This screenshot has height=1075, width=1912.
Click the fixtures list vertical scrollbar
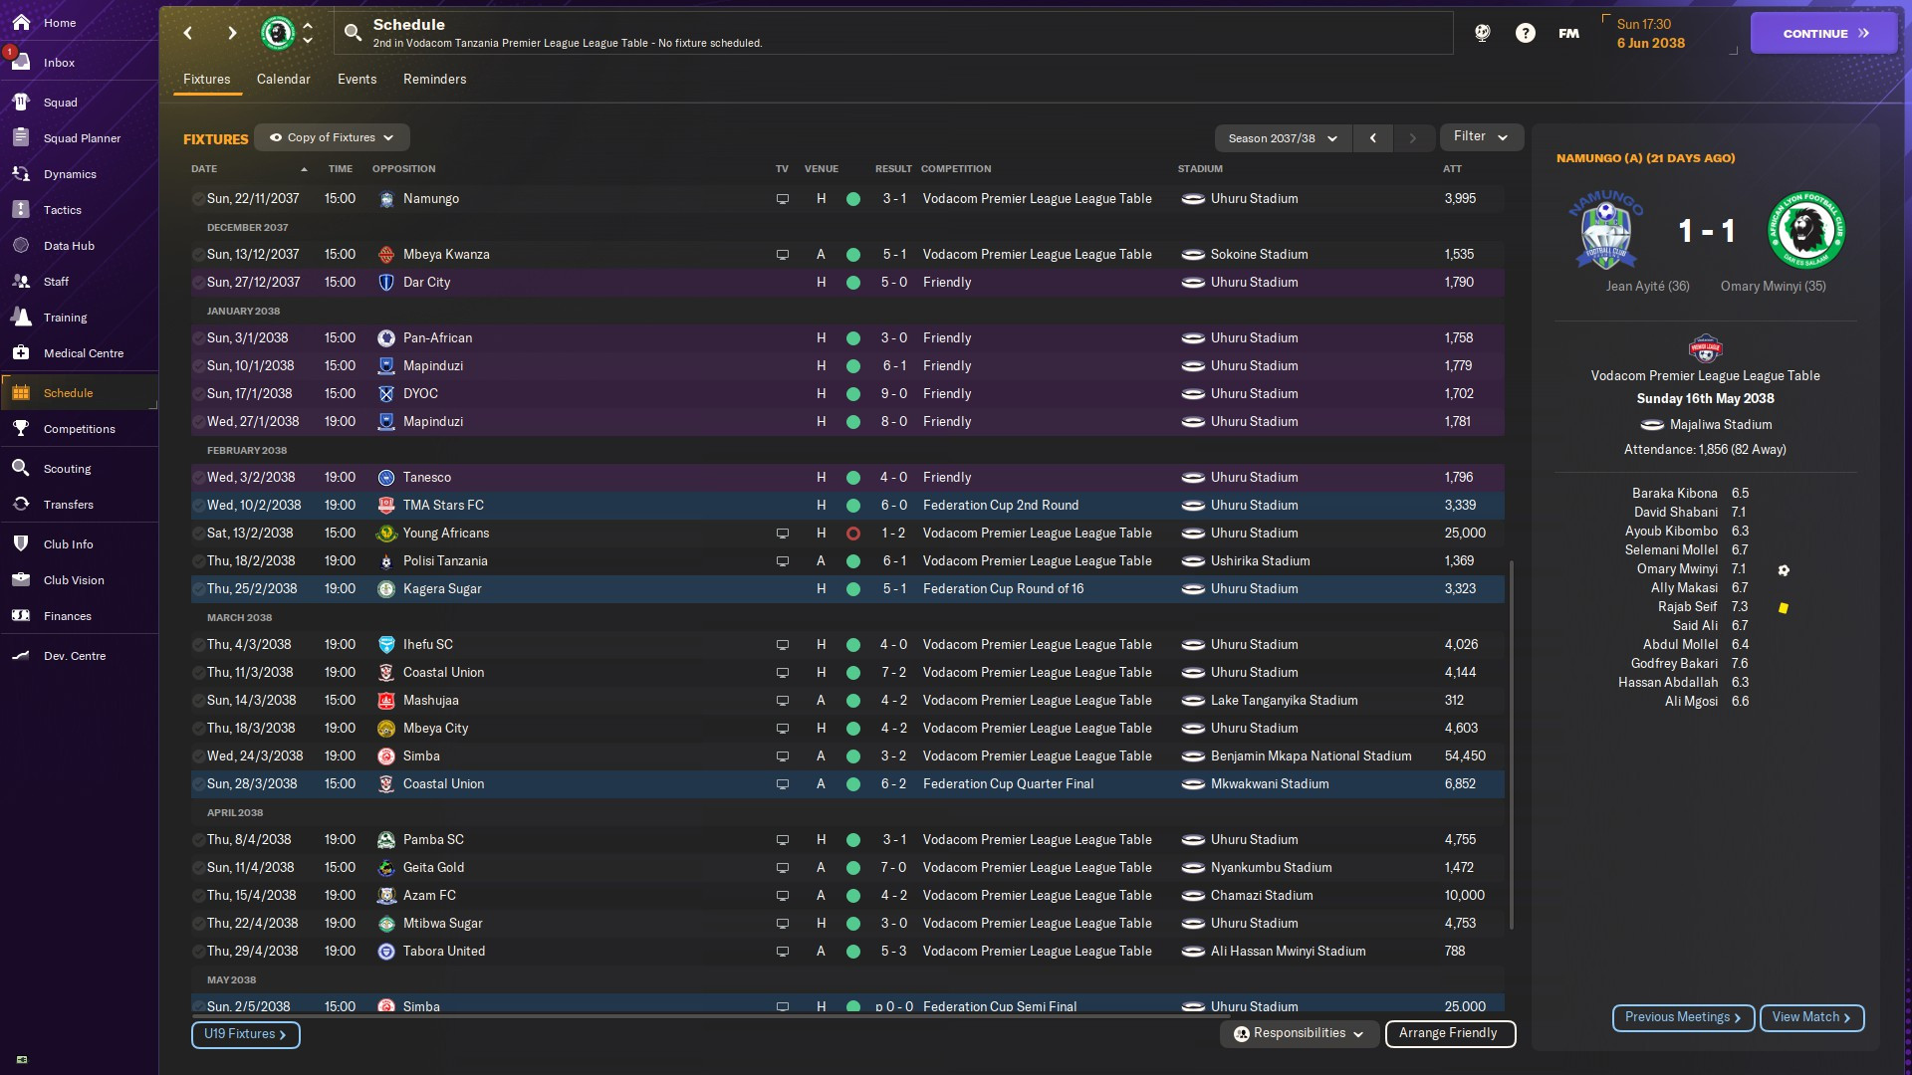click(1512, 747)
